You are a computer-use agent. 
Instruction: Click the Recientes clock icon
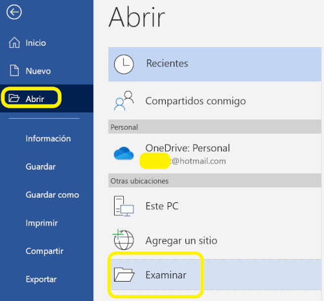click(x=124, y=64)
